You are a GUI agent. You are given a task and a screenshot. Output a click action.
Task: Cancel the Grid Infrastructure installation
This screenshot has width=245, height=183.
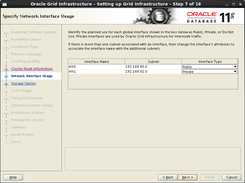(x=232, y=177)
